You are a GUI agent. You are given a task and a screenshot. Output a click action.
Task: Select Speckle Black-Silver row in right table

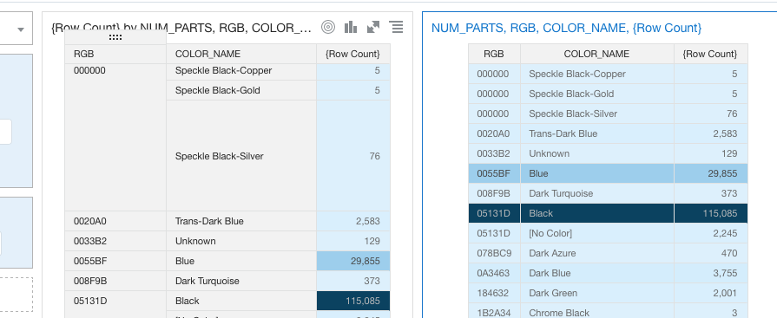(608, 114)
